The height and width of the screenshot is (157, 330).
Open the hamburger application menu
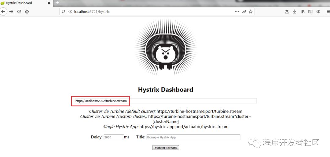(328, 12)
